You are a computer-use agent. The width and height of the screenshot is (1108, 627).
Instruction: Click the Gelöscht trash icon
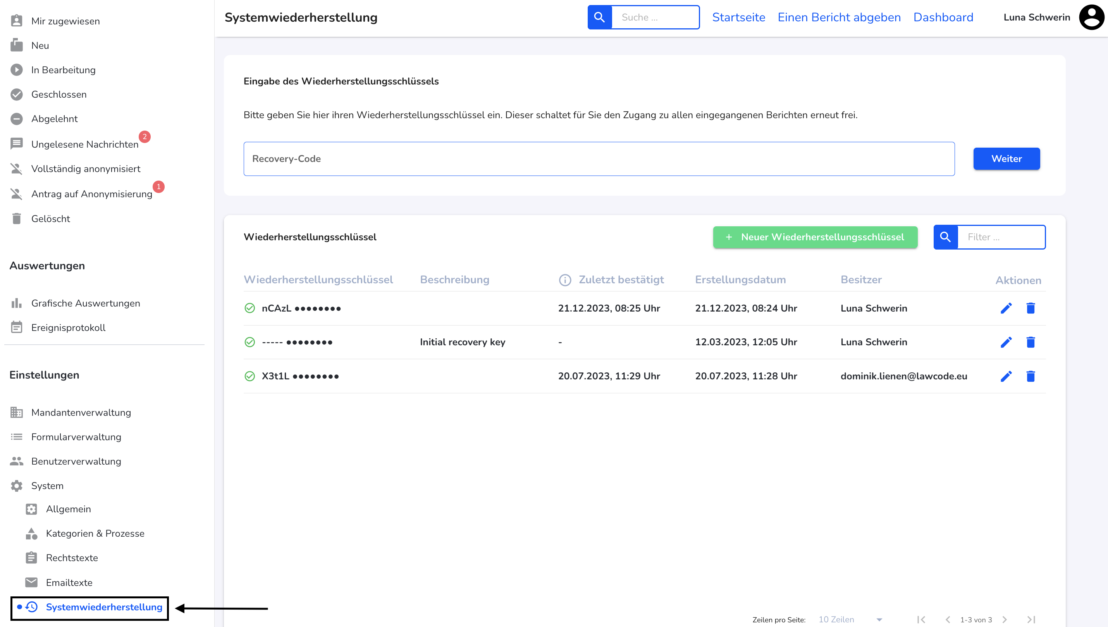(x=16, y=219)
